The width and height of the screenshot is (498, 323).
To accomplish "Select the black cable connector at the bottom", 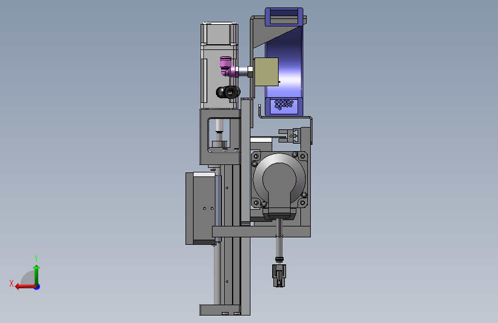I will click(279, 275).
